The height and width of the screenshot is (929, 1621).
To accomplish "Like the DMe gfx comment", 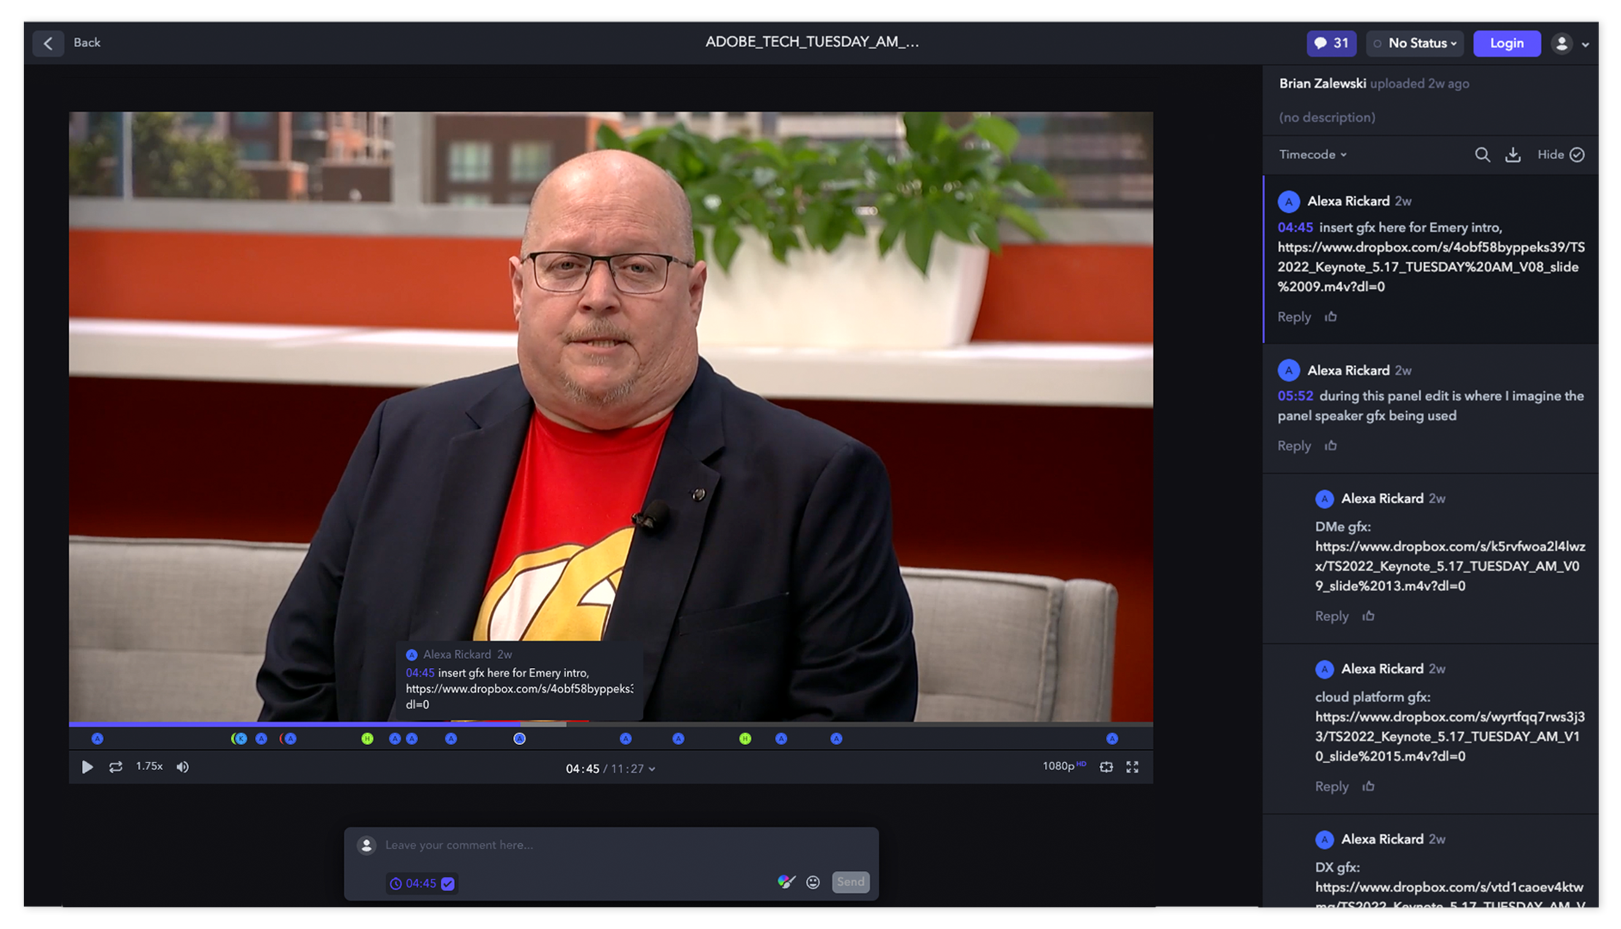I will click(1368, 616).
